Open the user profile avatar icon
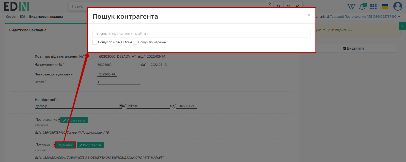Viewport: 406px width, 162px height. pyautogui.click(x=398, y=6)
